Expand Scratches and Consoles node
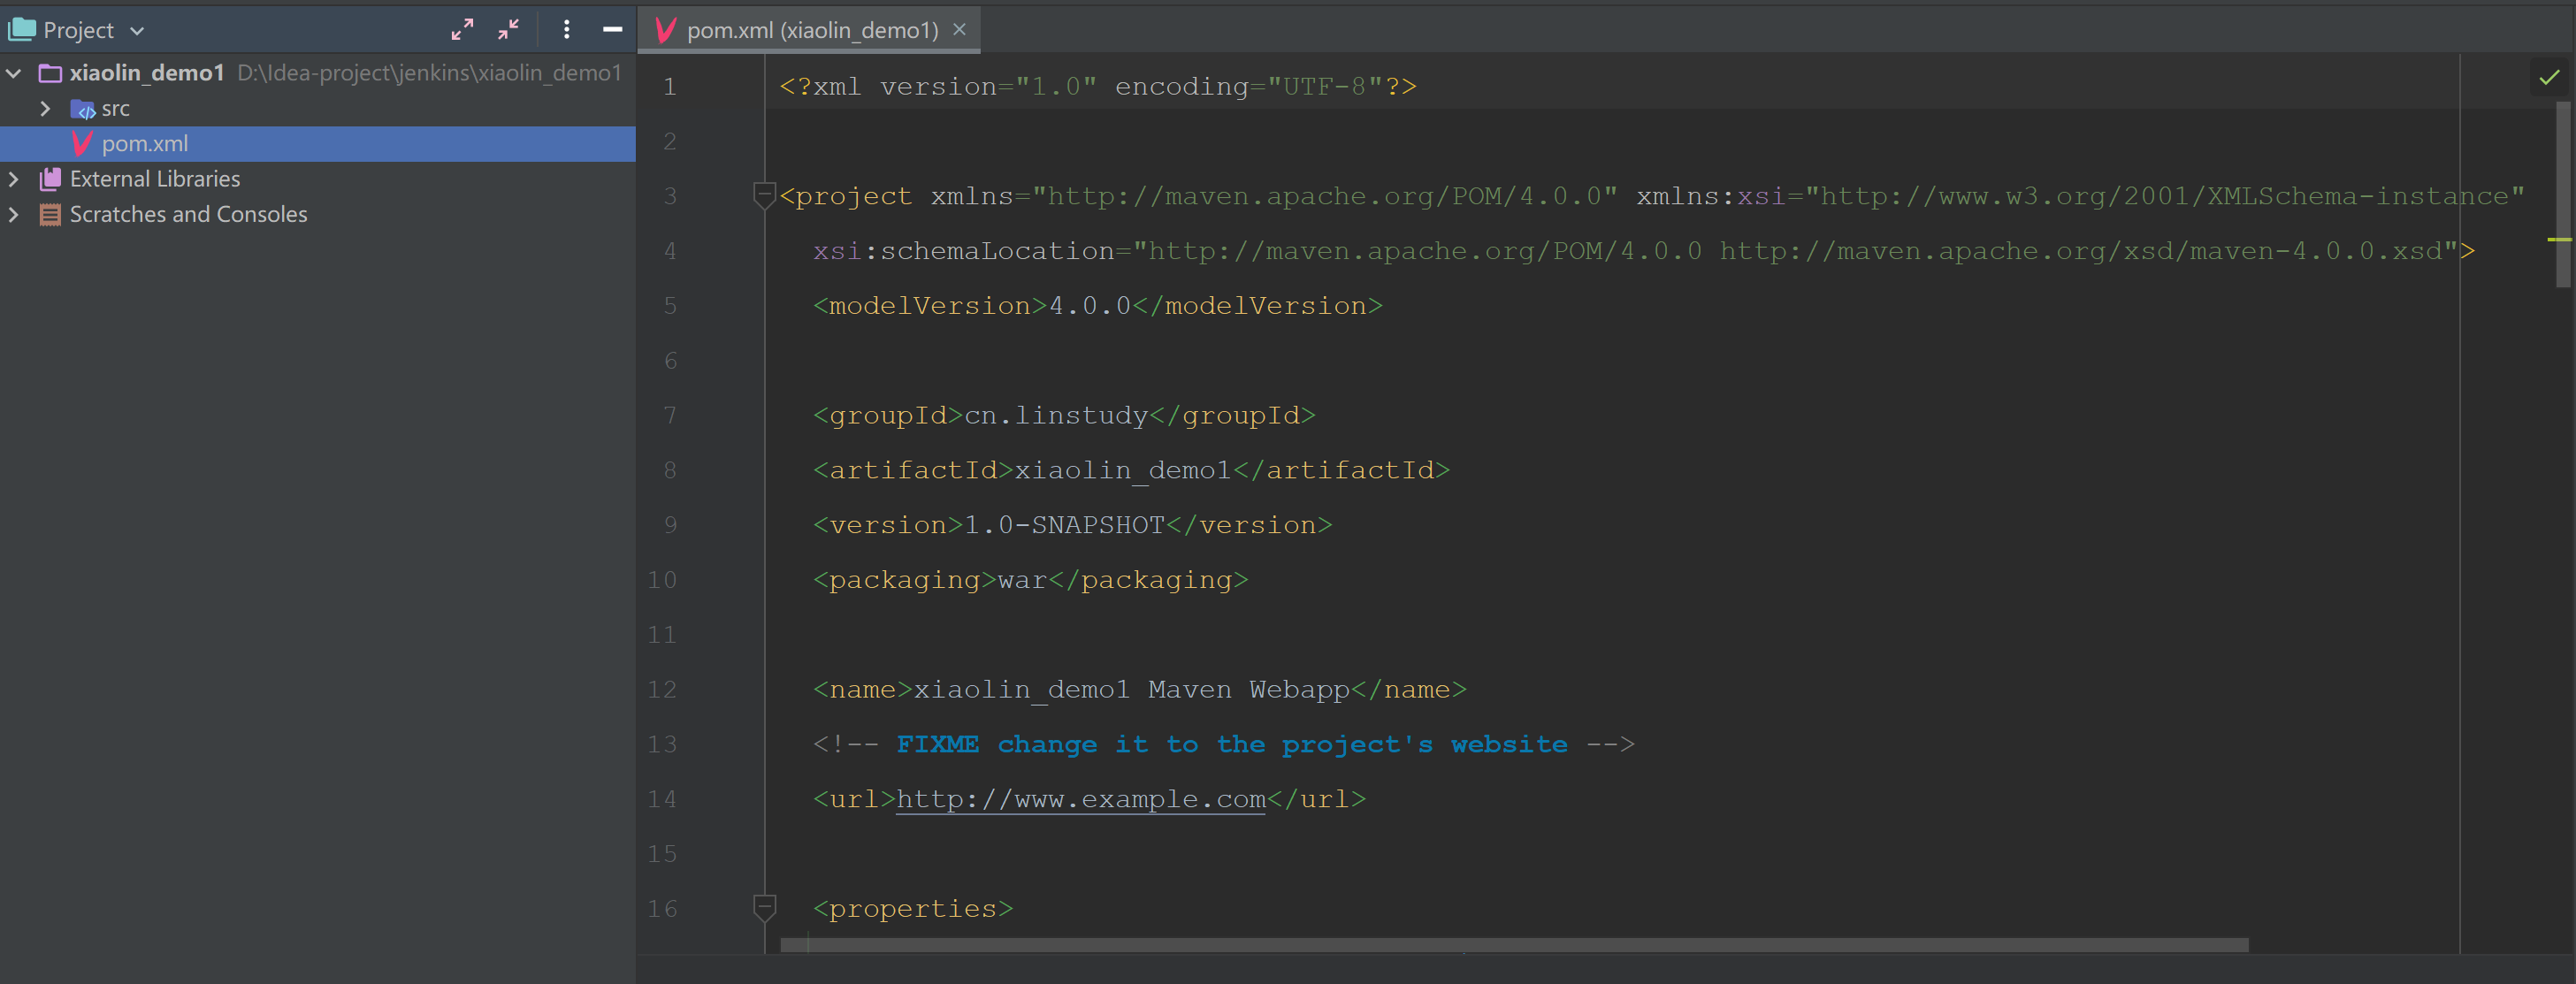The image size is (2576, 984). click(x=14, y=214)
